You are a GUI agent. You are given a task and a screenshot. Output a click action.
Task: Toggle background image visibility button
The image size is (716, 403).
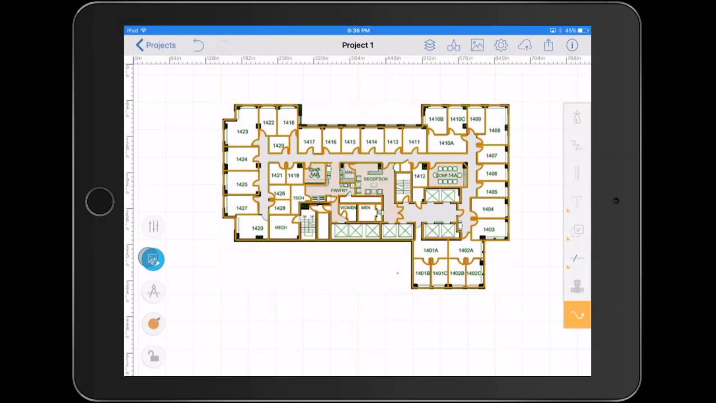pyautogui.click(x=152, y=259)
